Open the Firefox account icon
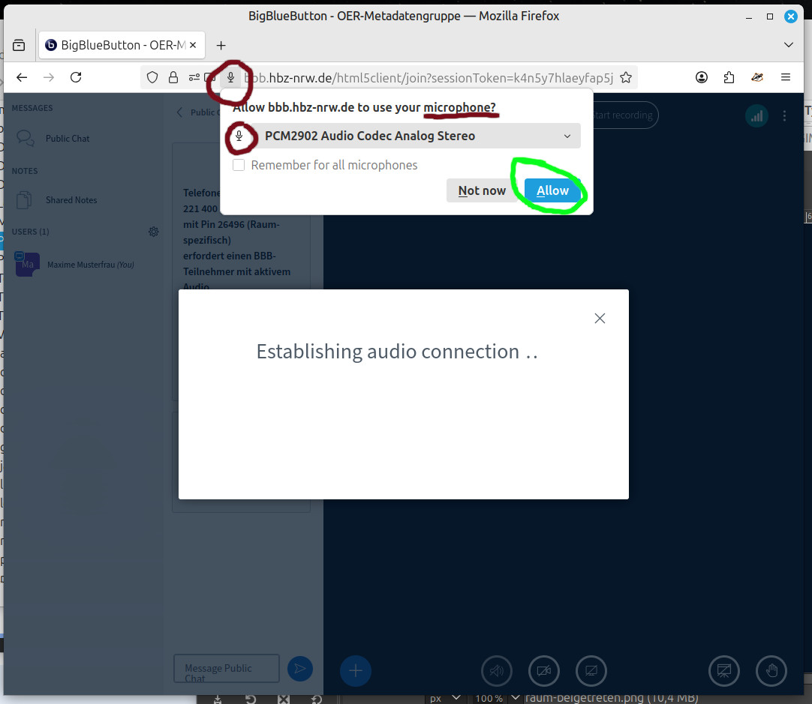The width and height of the screenshot is (812, 704). (702, 77)
